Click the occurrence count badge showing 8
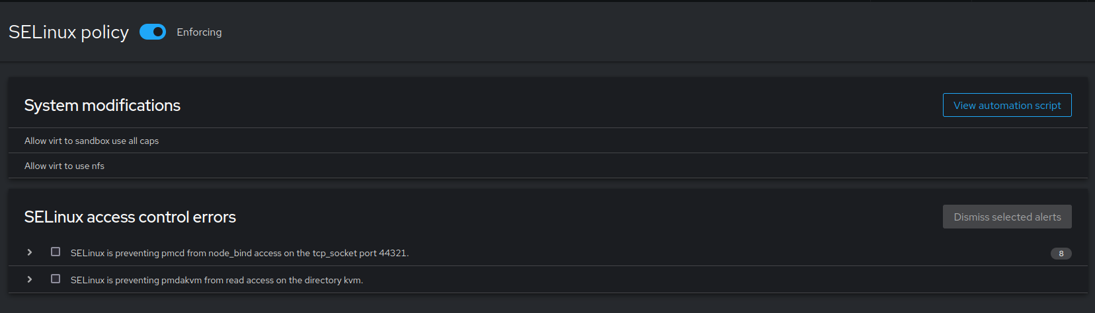1095x313 pixels. point(1061,254)
